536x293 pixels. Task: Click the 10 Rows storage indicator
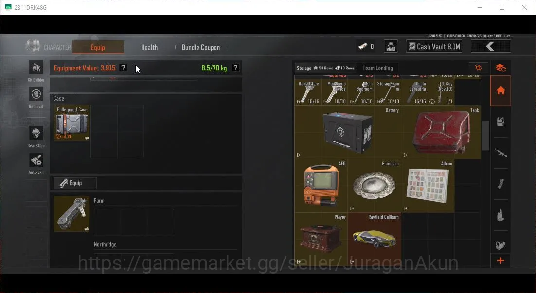pos(344,68)
